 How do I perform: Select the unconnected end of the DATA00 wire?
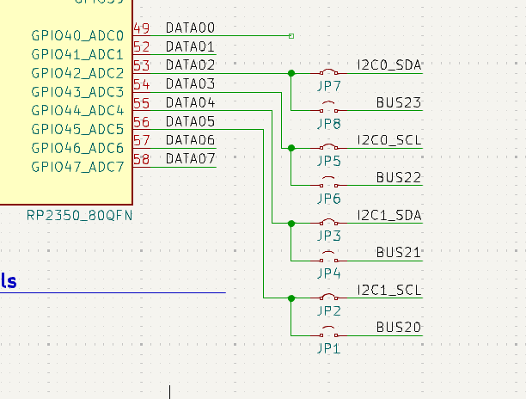pyautogui.click(x=291, y=36)
